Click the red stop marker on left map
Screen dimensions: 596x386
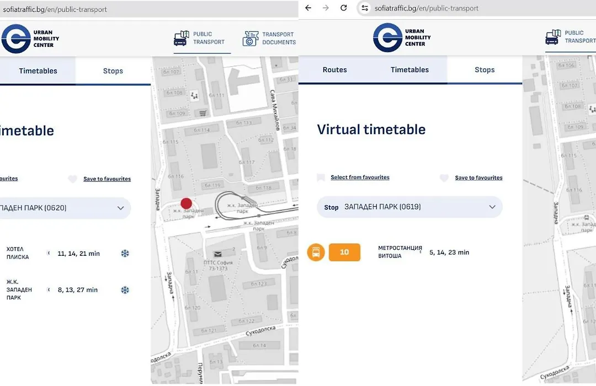click(187, 203)
